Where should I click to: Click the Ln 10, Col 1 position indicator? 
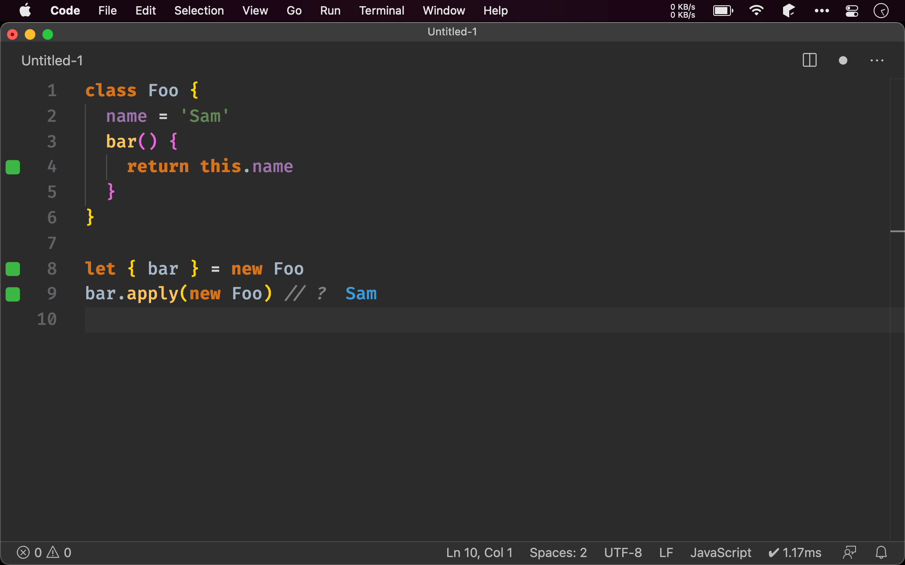(x=479, y=552)
